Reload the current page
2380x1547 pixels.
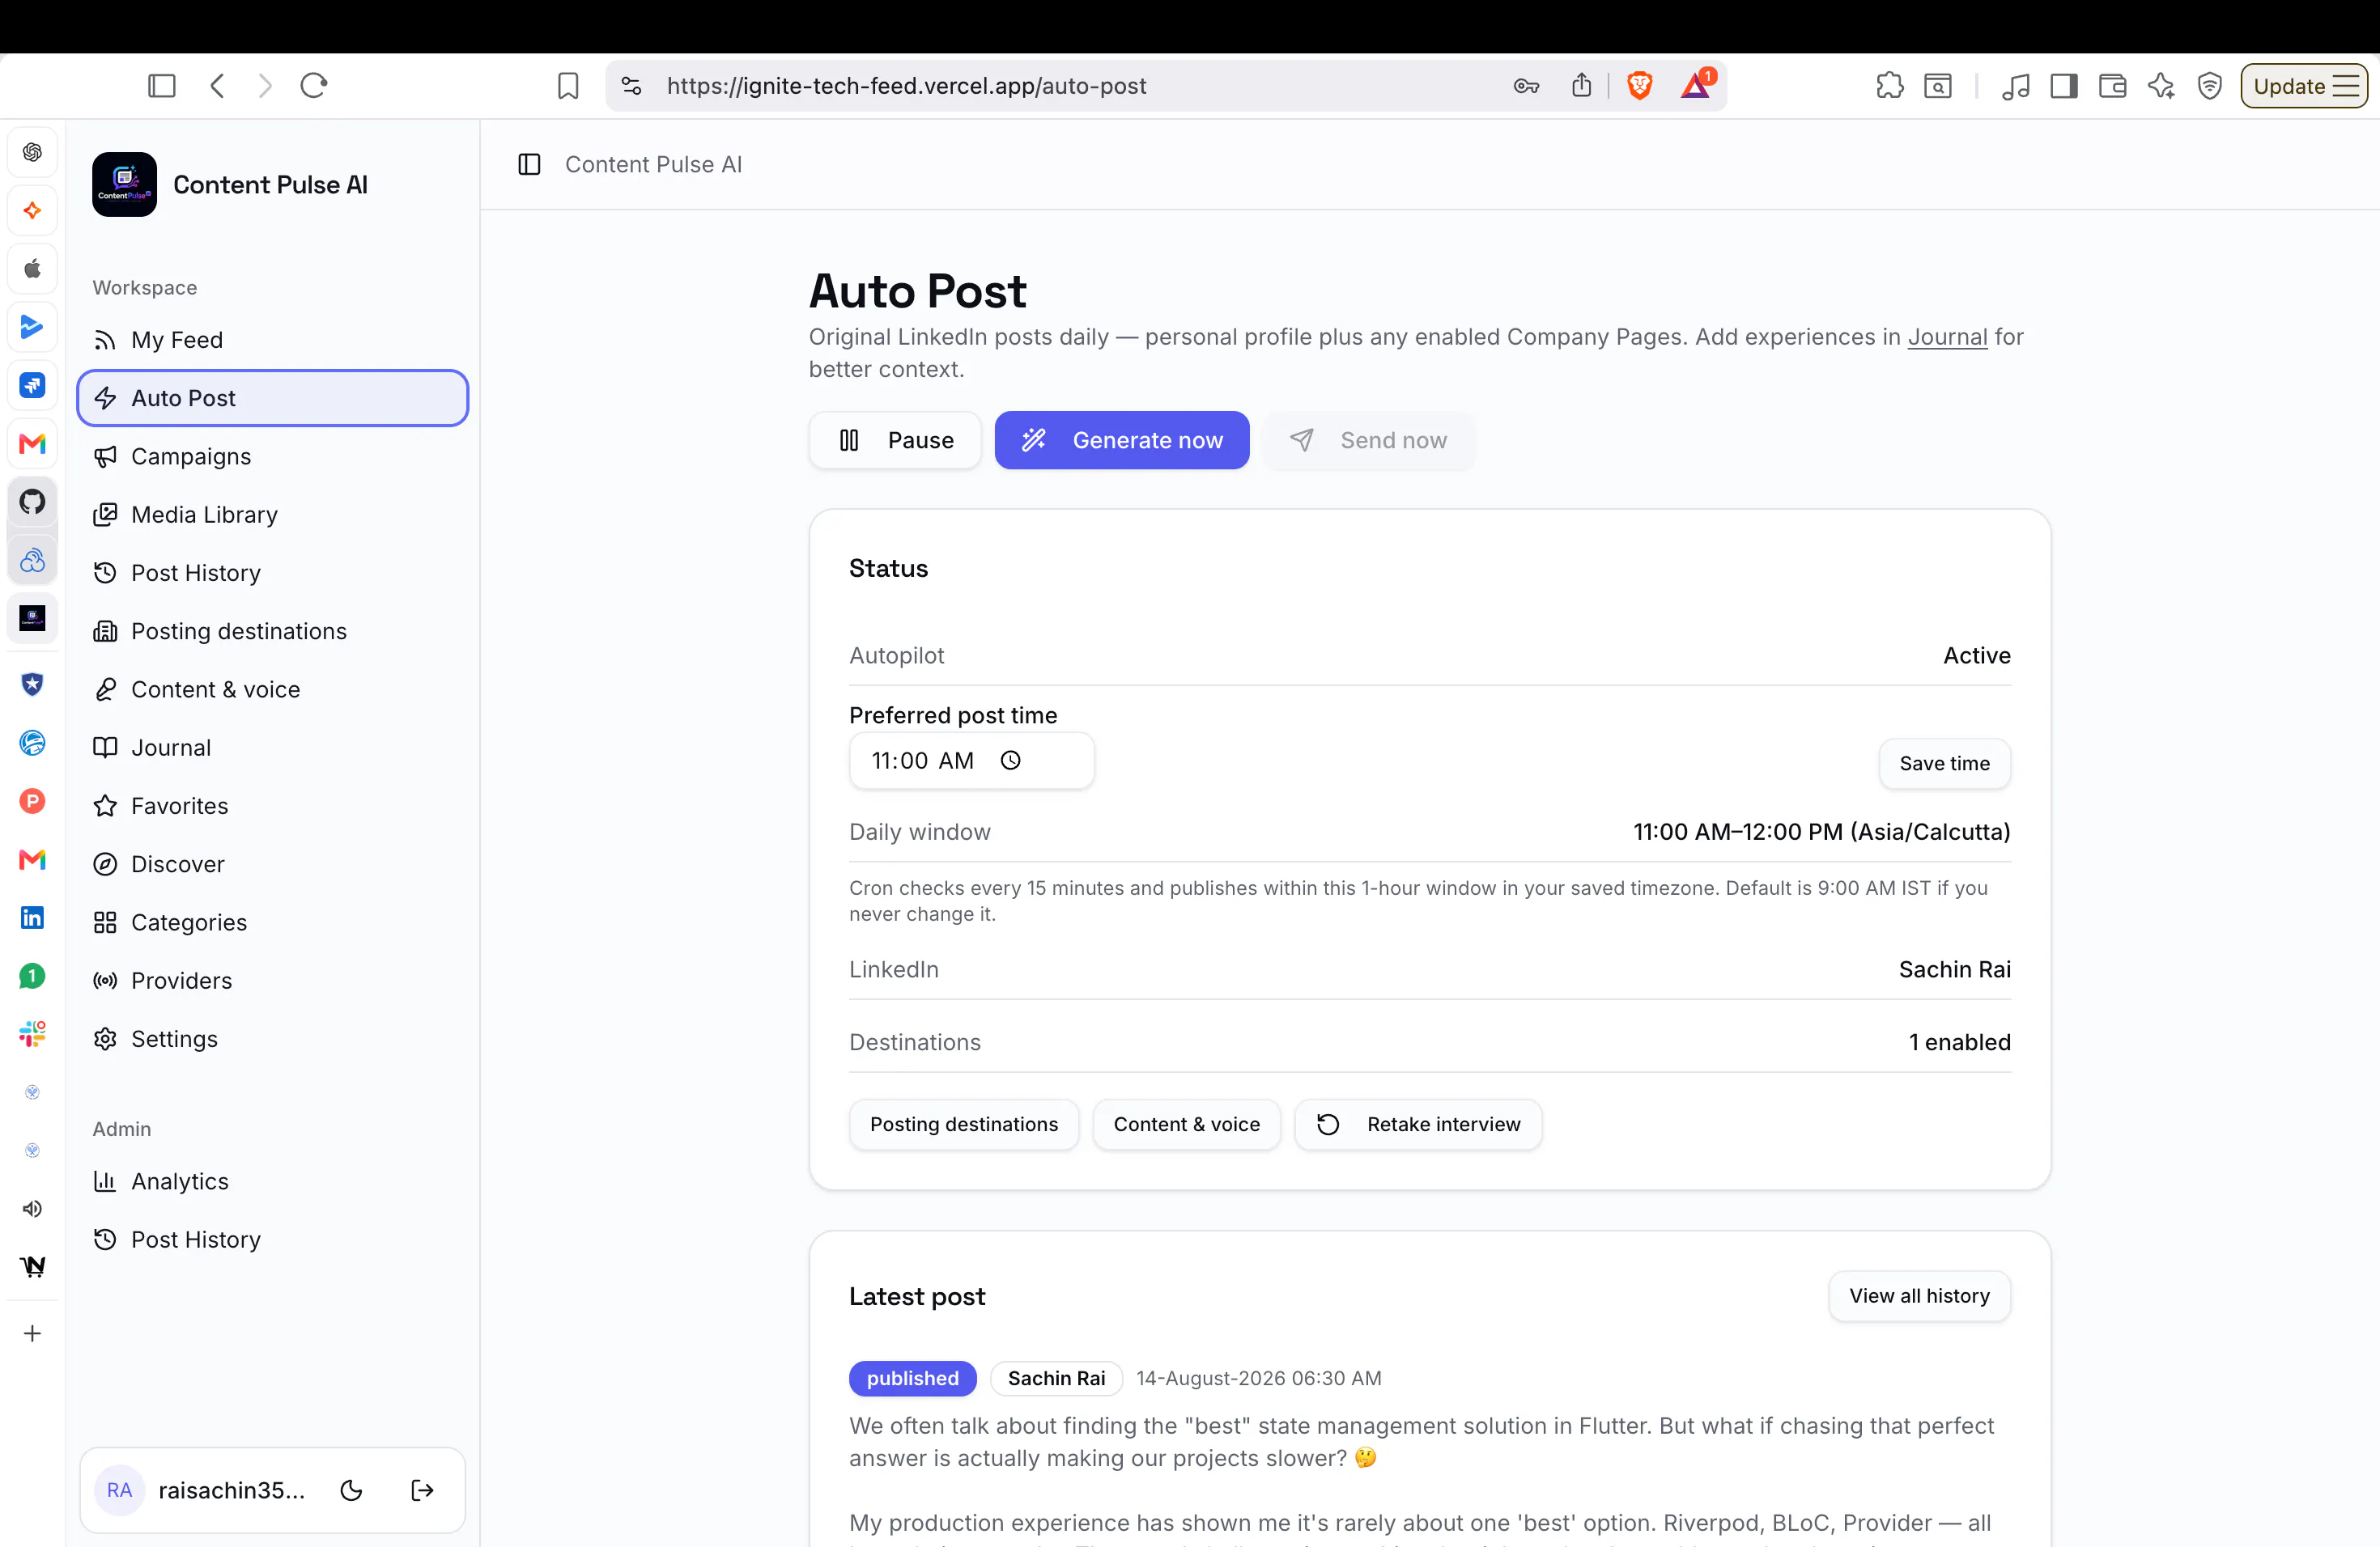(x=314, y=86)
